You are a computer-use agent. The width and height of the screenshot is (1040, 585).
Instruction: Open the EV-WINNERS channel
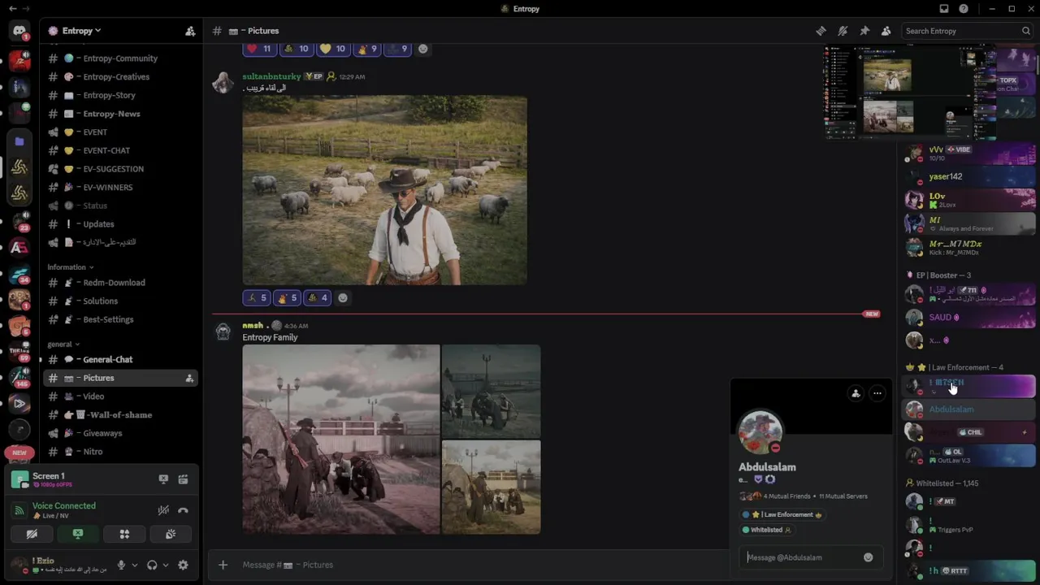coord(120,188)
